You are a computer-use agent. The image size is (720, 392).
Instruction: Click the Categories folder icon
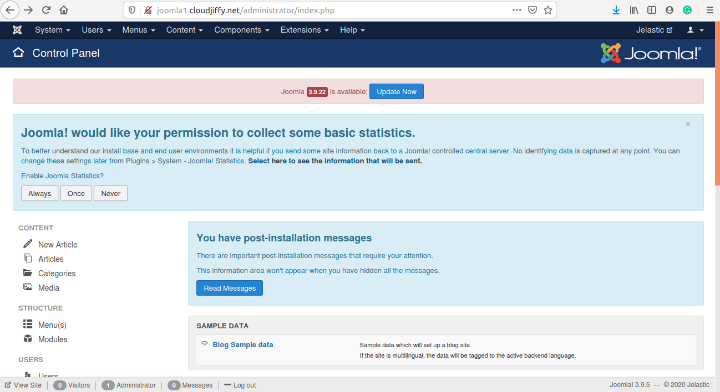click(28, 273)
